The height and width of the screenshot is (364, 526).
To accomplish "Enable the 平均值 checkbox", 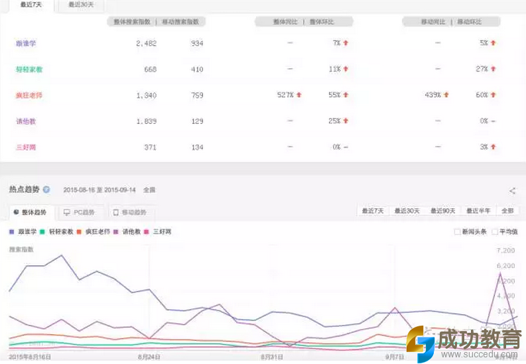I will (x=494, y=231).
